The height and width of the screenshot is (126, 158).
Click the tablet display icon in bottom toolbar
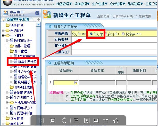click(96, 120)
